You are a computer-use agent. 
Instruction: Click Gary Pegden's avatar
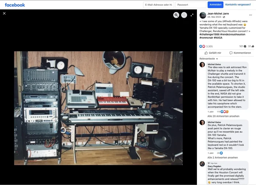[202, 164]
